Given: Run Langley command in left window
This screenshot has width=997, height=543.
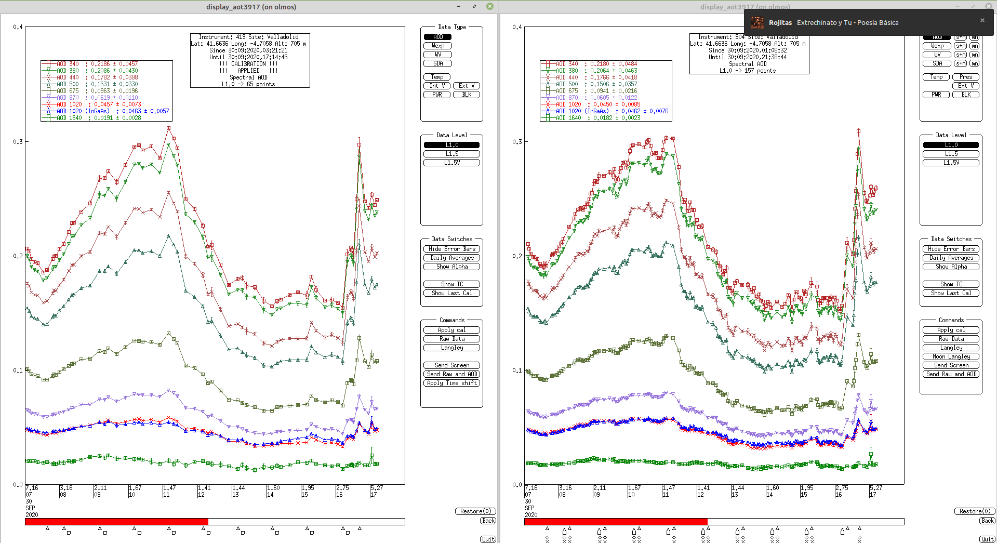Looking at the screenshot, I should [452, 348].
